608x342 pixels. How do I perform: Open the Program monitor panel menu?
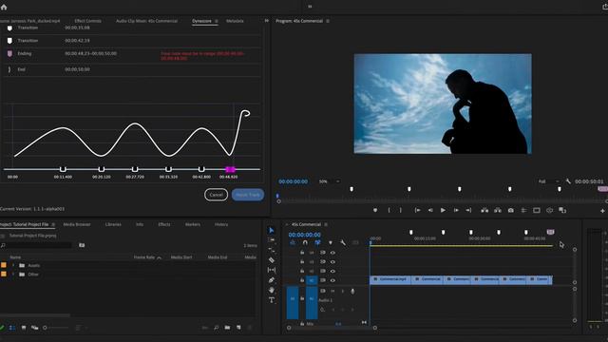[328, 21]
